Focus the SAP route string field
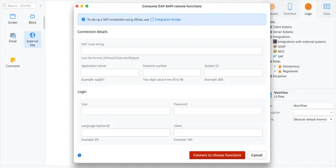This screenshot has width=336, height=168. 172,51
